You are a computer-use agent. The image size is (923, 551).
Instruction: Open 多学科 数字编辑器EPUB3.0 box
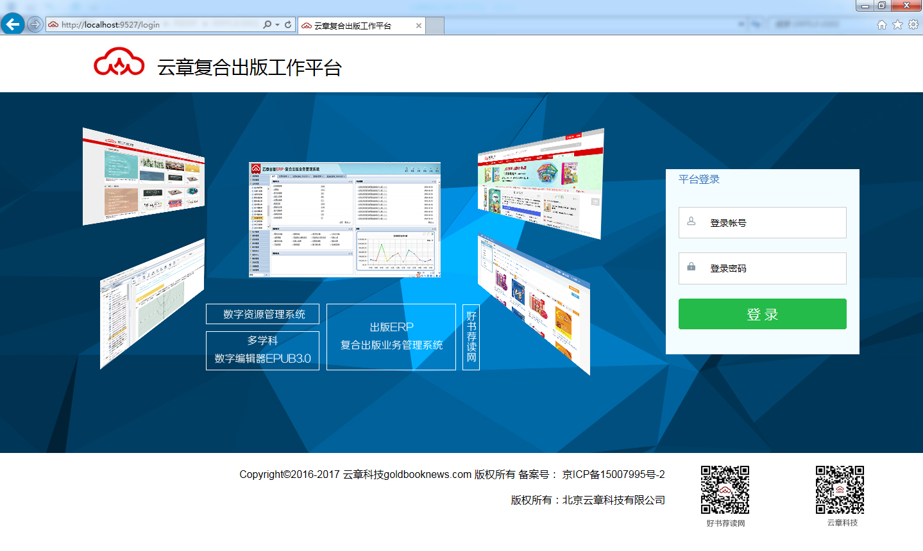(262, 350)
